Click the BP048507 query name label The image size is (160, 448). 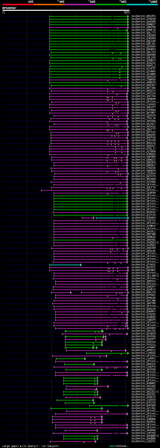[9, 8]
